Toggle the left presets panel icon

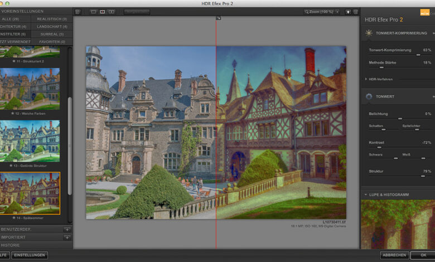(x=78, y=12)
